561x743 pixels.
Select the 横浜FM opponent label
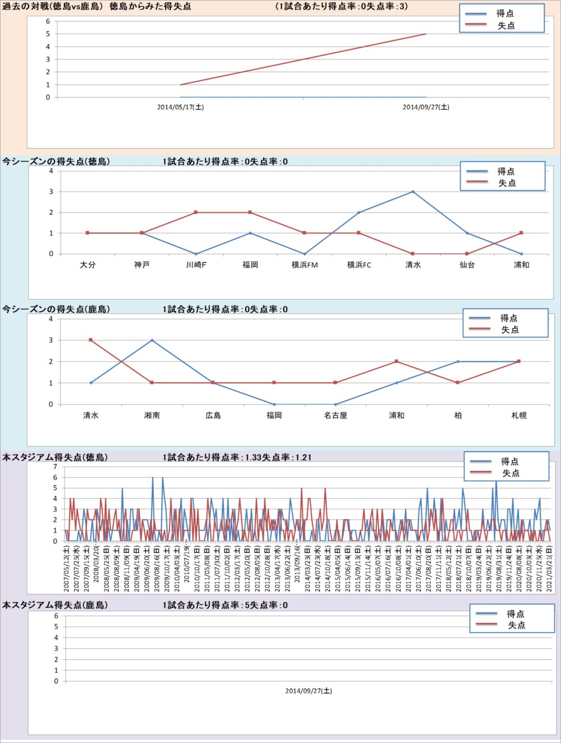pyautogui.click(x=305, y=265)
